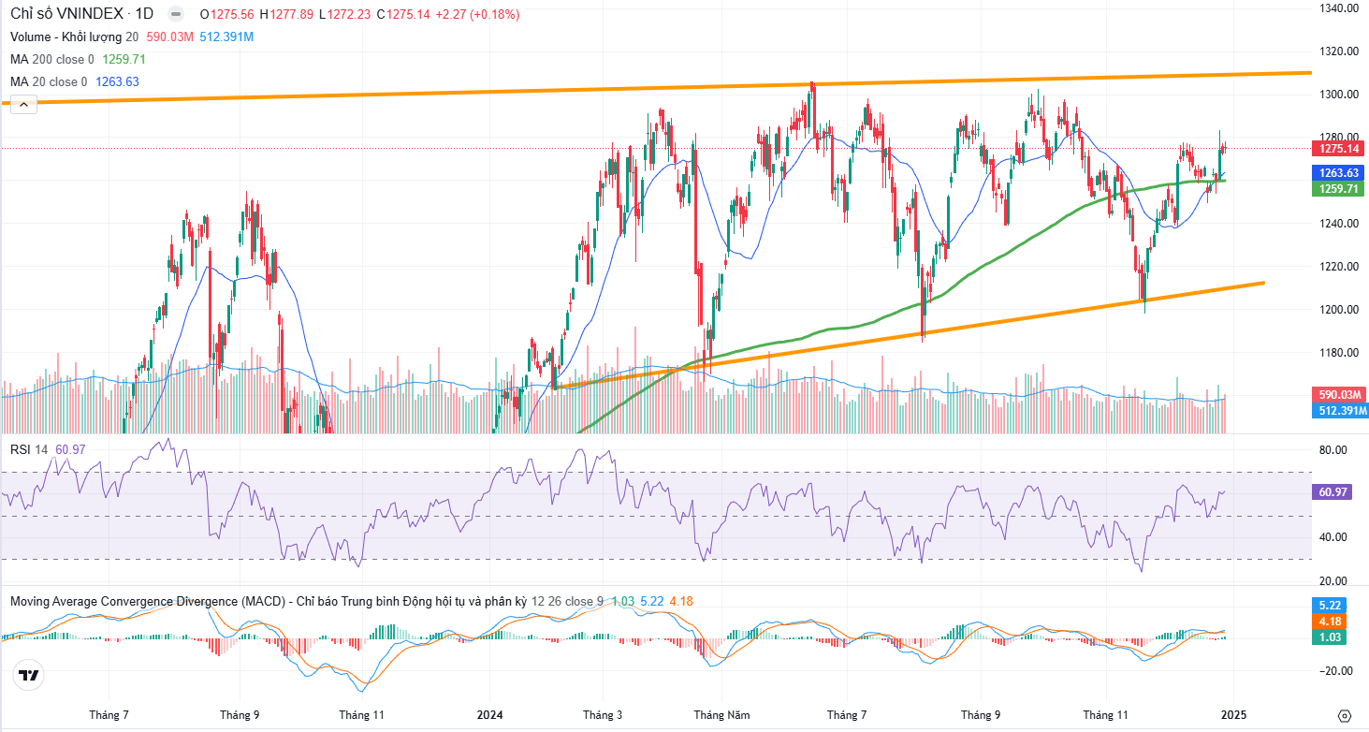Select the MACD indicator legend title

(x=305, y=600)
